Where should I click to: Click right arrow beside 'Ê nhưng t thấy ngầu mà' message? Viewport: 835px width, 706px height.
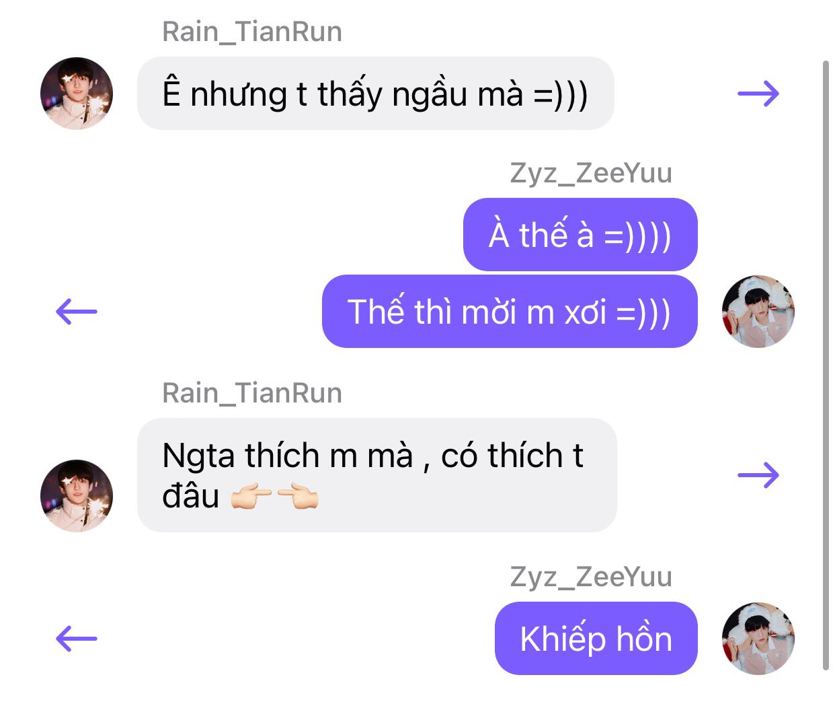758,93
